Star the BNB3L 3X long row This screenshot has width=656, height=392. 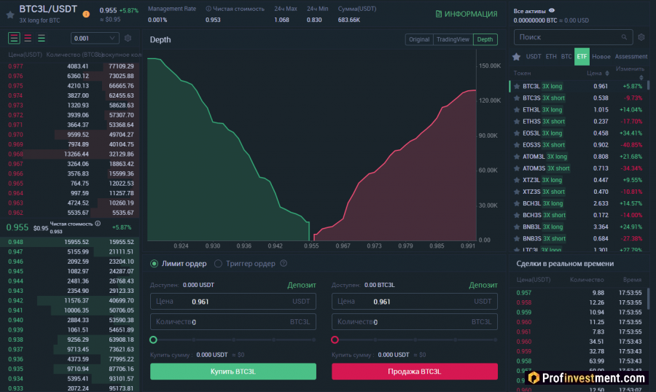[517, 227]
